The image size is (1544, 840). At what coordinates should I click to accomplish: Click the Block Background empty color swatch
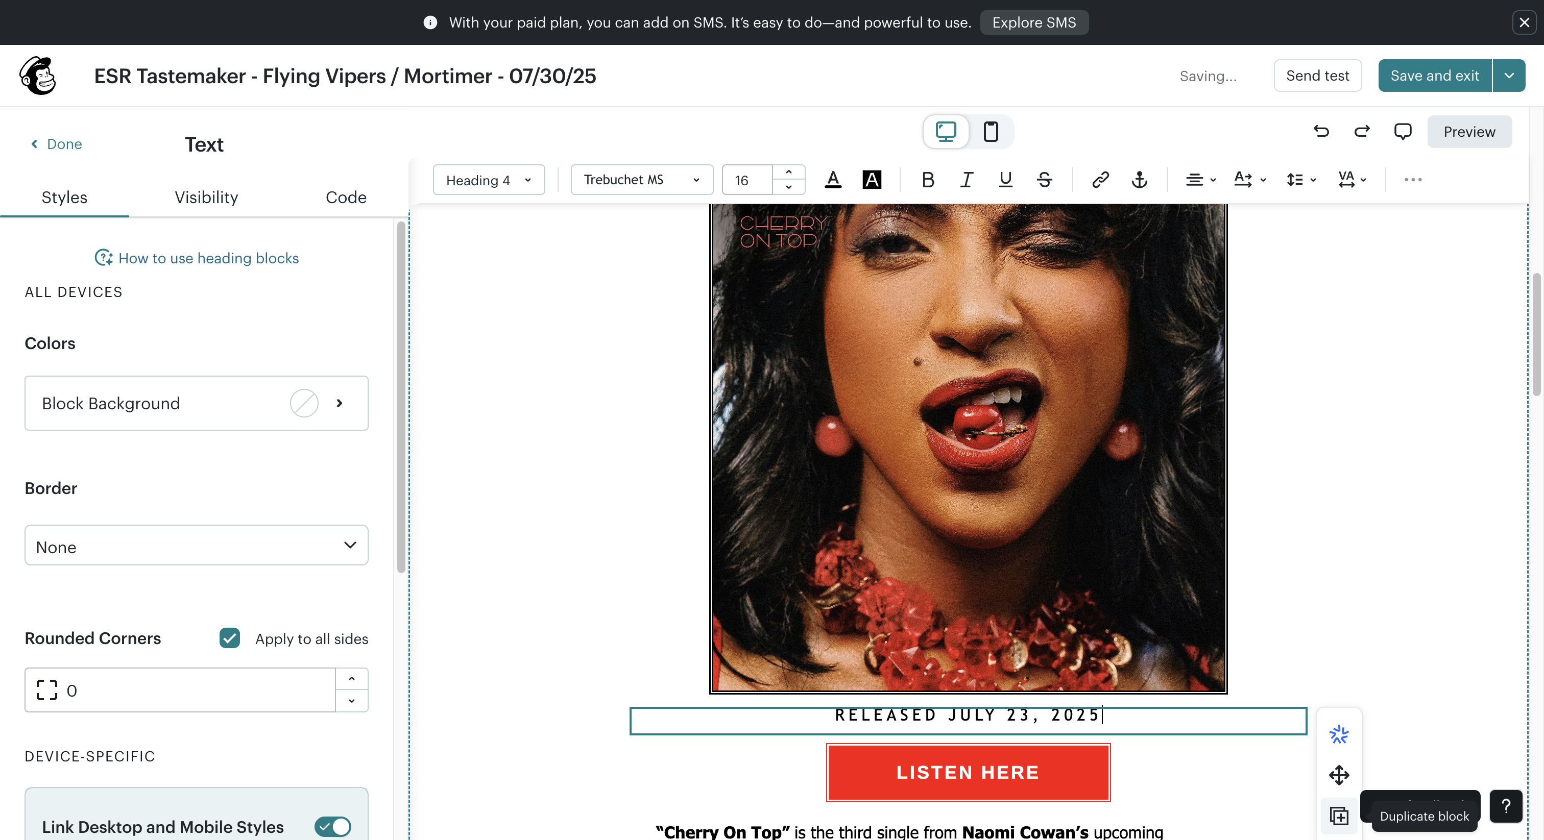(x=304, y=403)
